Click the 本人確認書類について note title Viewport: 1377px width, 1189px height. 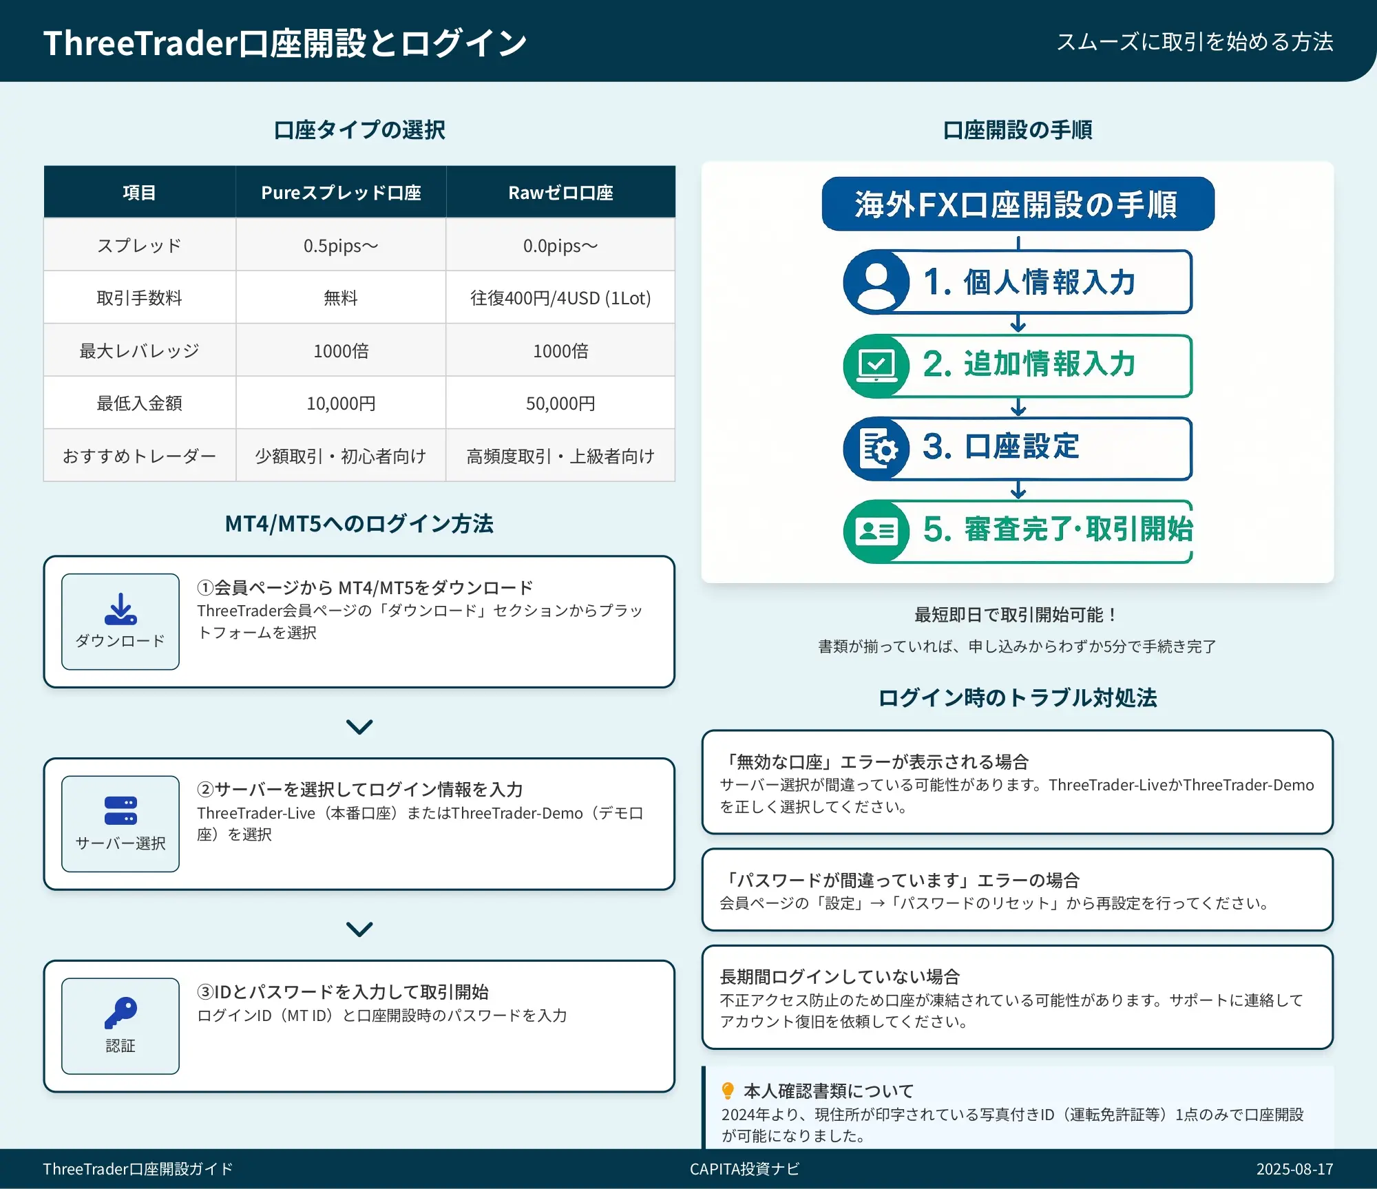pos(829,1091)
